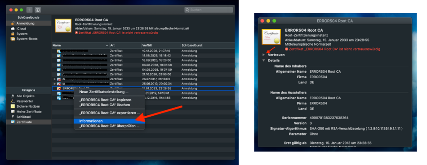The image size is (427, 165).
Task: Click the SHA-256 mit RSA-Verschlüsselung value
Action: pos(356,128)
